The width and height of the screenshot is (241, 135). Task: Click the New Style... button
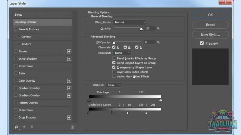[210, 35]
